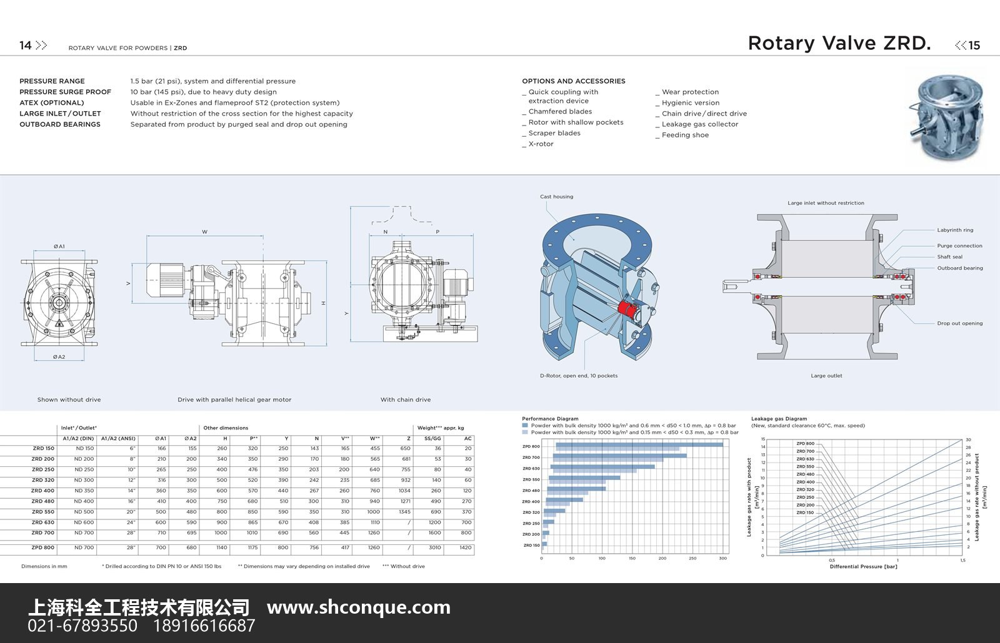Click the 'Performance Diagram' title

(x=550, y=419)
